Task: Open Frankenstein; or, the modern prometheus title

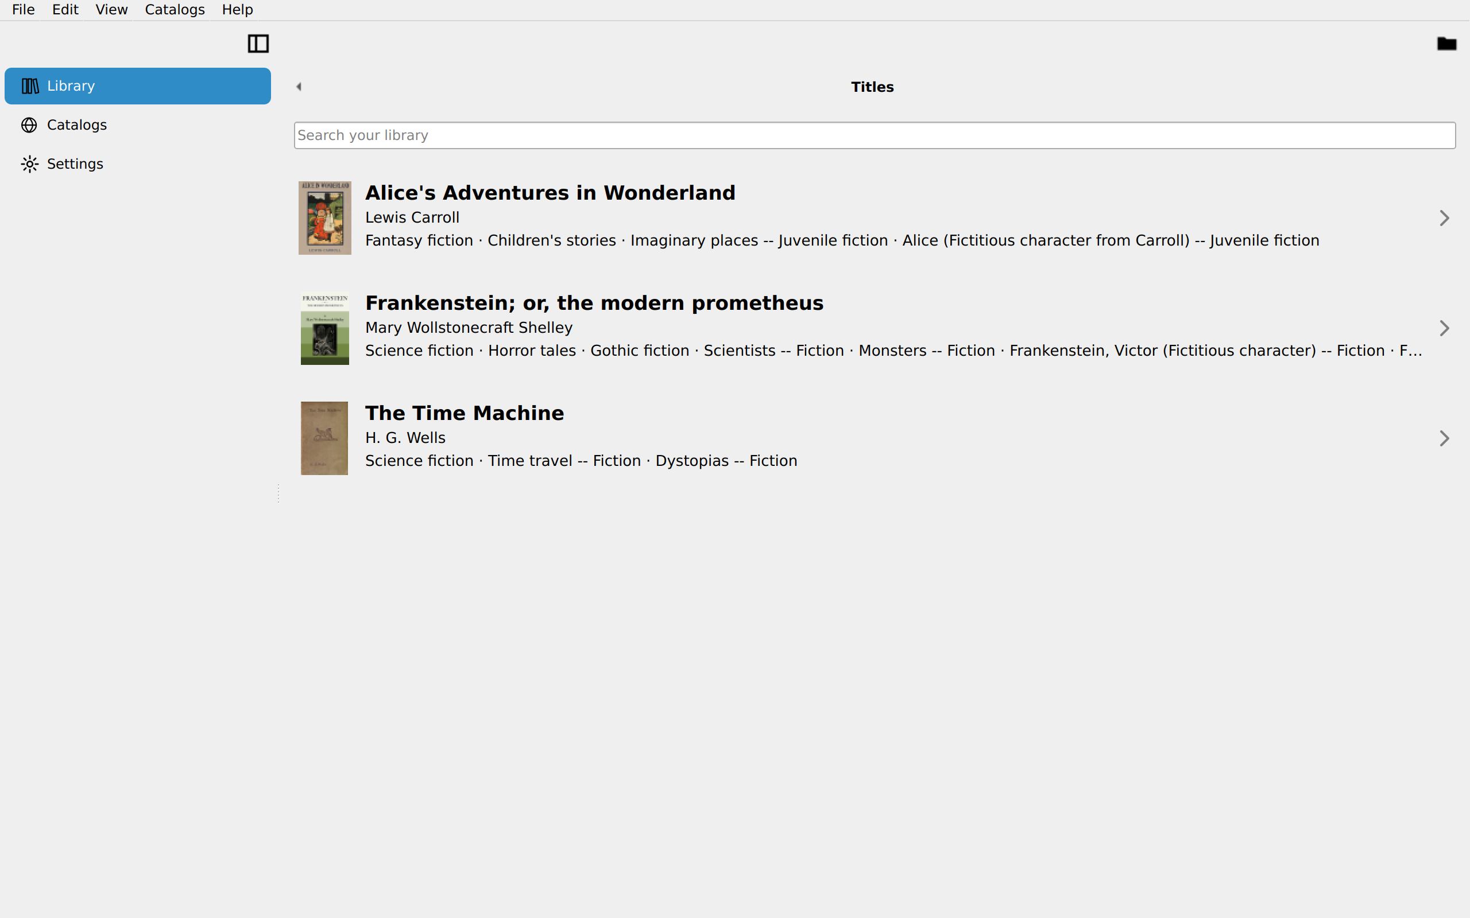Action: pyautogui.click(x=594, y=303)
